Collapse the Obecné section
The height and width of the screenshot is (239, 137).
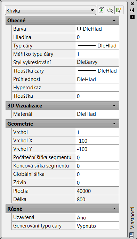[114, 21]
